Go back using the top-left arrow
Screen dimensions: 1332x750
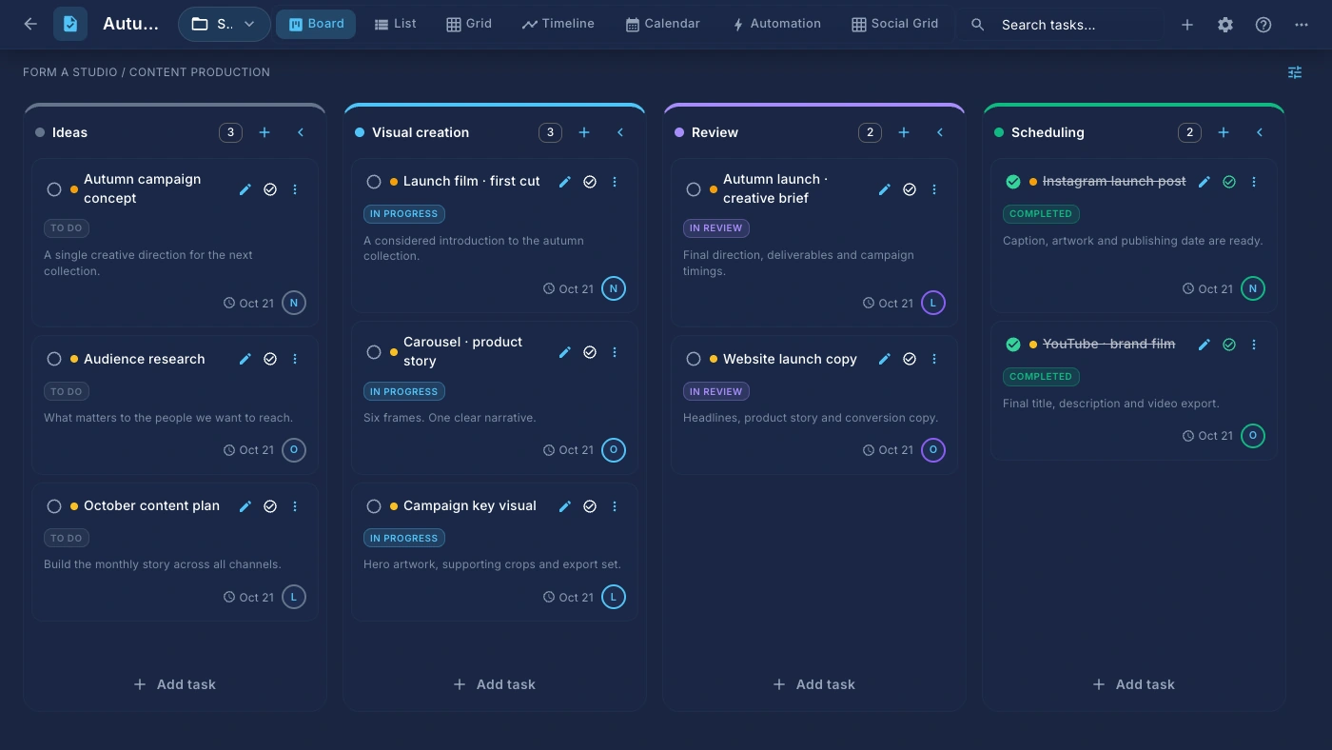(30, 25)
